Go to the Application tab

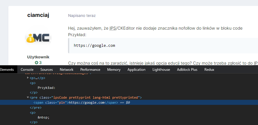pos(136,70)
